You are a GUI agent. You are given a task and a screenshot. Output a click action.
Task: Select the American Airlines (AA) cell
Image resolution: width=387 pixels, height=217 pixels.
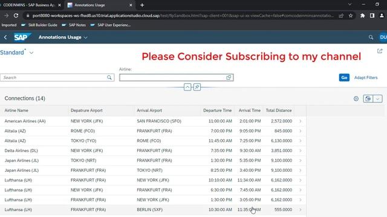coord(25,121)
